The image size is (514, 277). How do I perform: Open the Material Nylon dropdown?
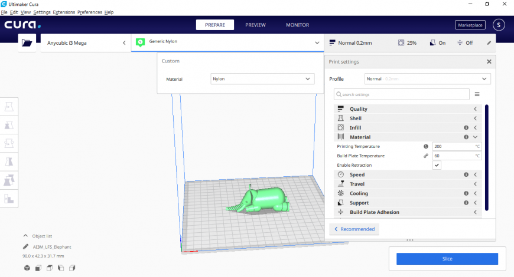click(x=262, y=79)
